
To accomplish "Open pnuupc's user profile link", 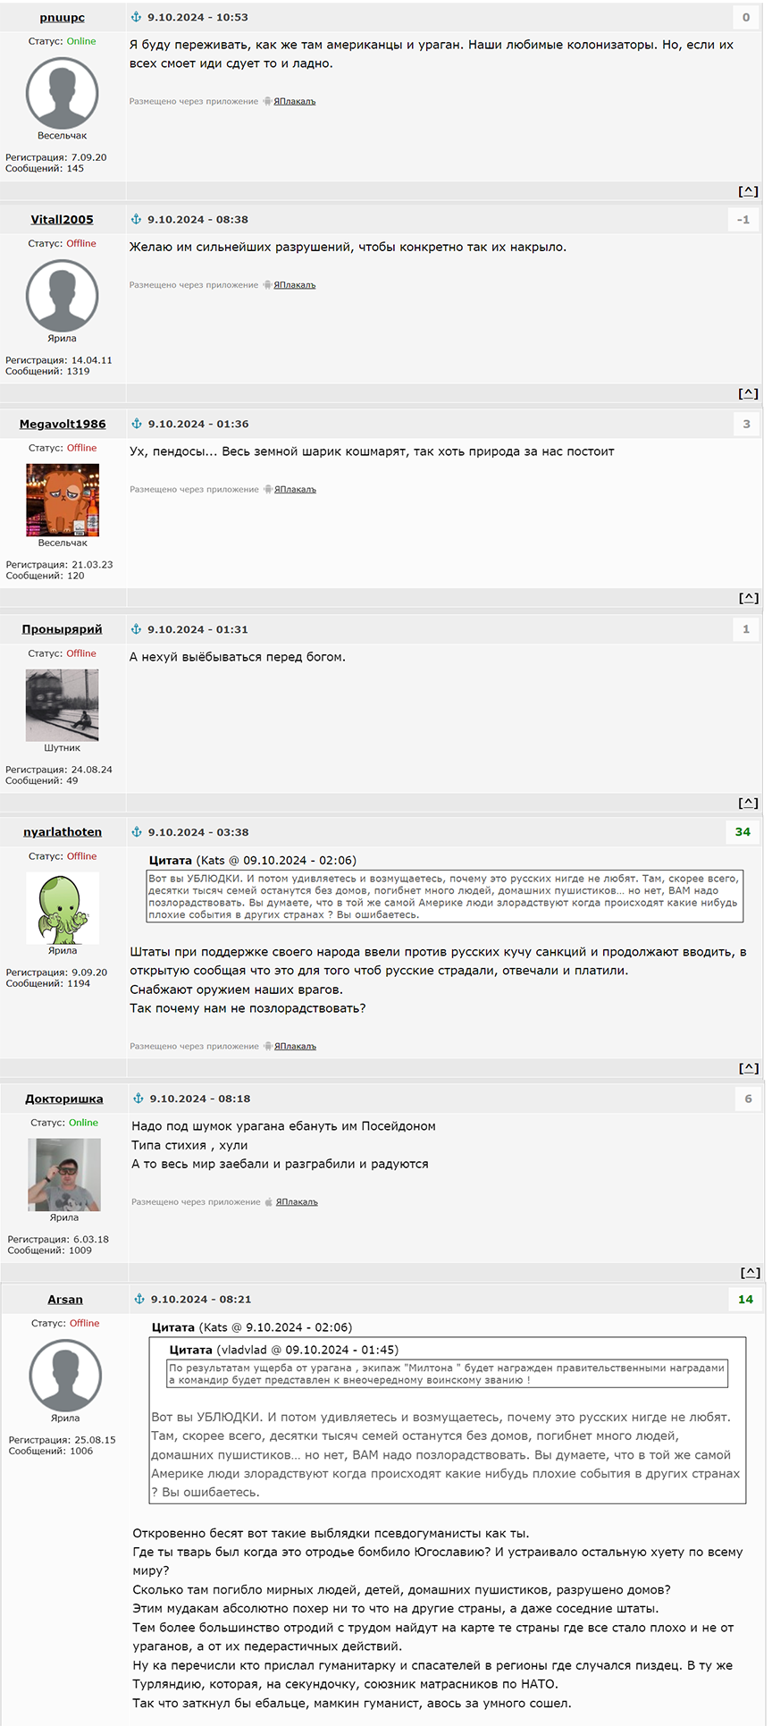I will 63,17.
